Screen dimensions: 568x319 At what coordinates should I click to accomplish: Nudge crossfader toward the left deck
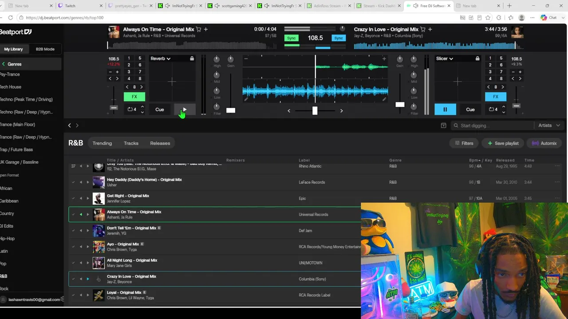[x=289, y=111]
